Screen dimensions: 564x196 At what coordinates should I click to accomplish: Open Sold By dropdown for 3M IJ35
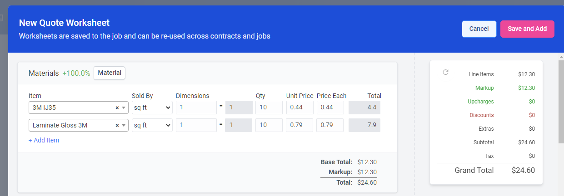tap(152, 108)
